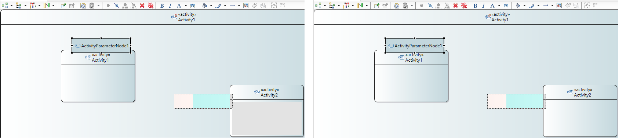The image size is (619, 138).
Task: Click font color A icon in left toolbar
Action: tap(179, 6)
